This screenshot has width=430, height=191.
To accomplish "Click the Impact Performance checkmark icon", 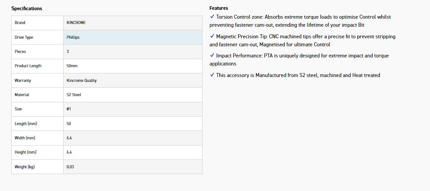I will tap(212, 56).
